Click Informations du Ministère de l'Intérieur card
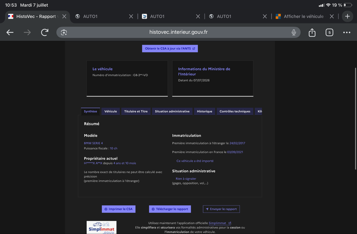Screen dimensions: 357x234 click(213, 78)
